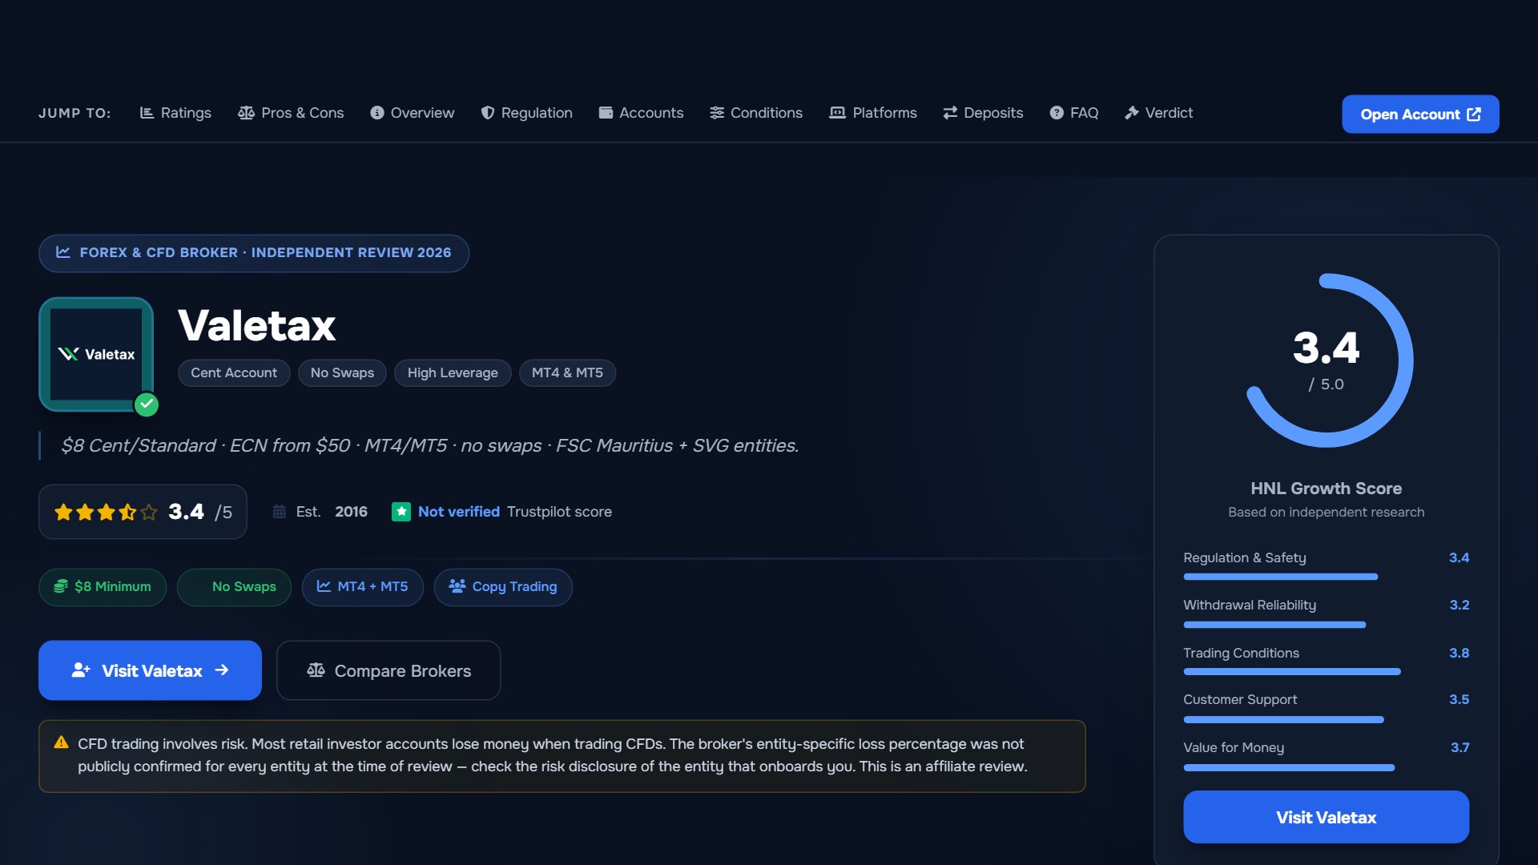Click the Valetax page title

[x=256, y=325]
